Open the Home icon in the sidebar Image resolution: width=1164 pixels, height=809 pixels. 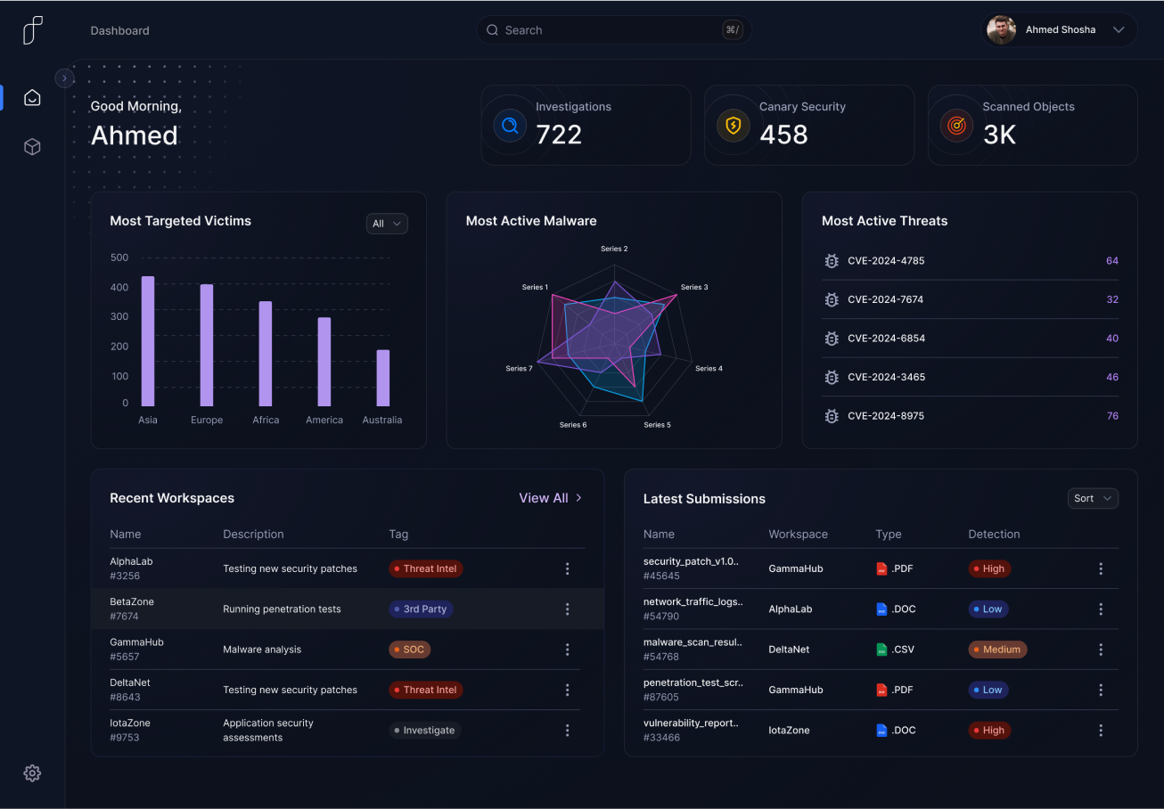(32, 98)
